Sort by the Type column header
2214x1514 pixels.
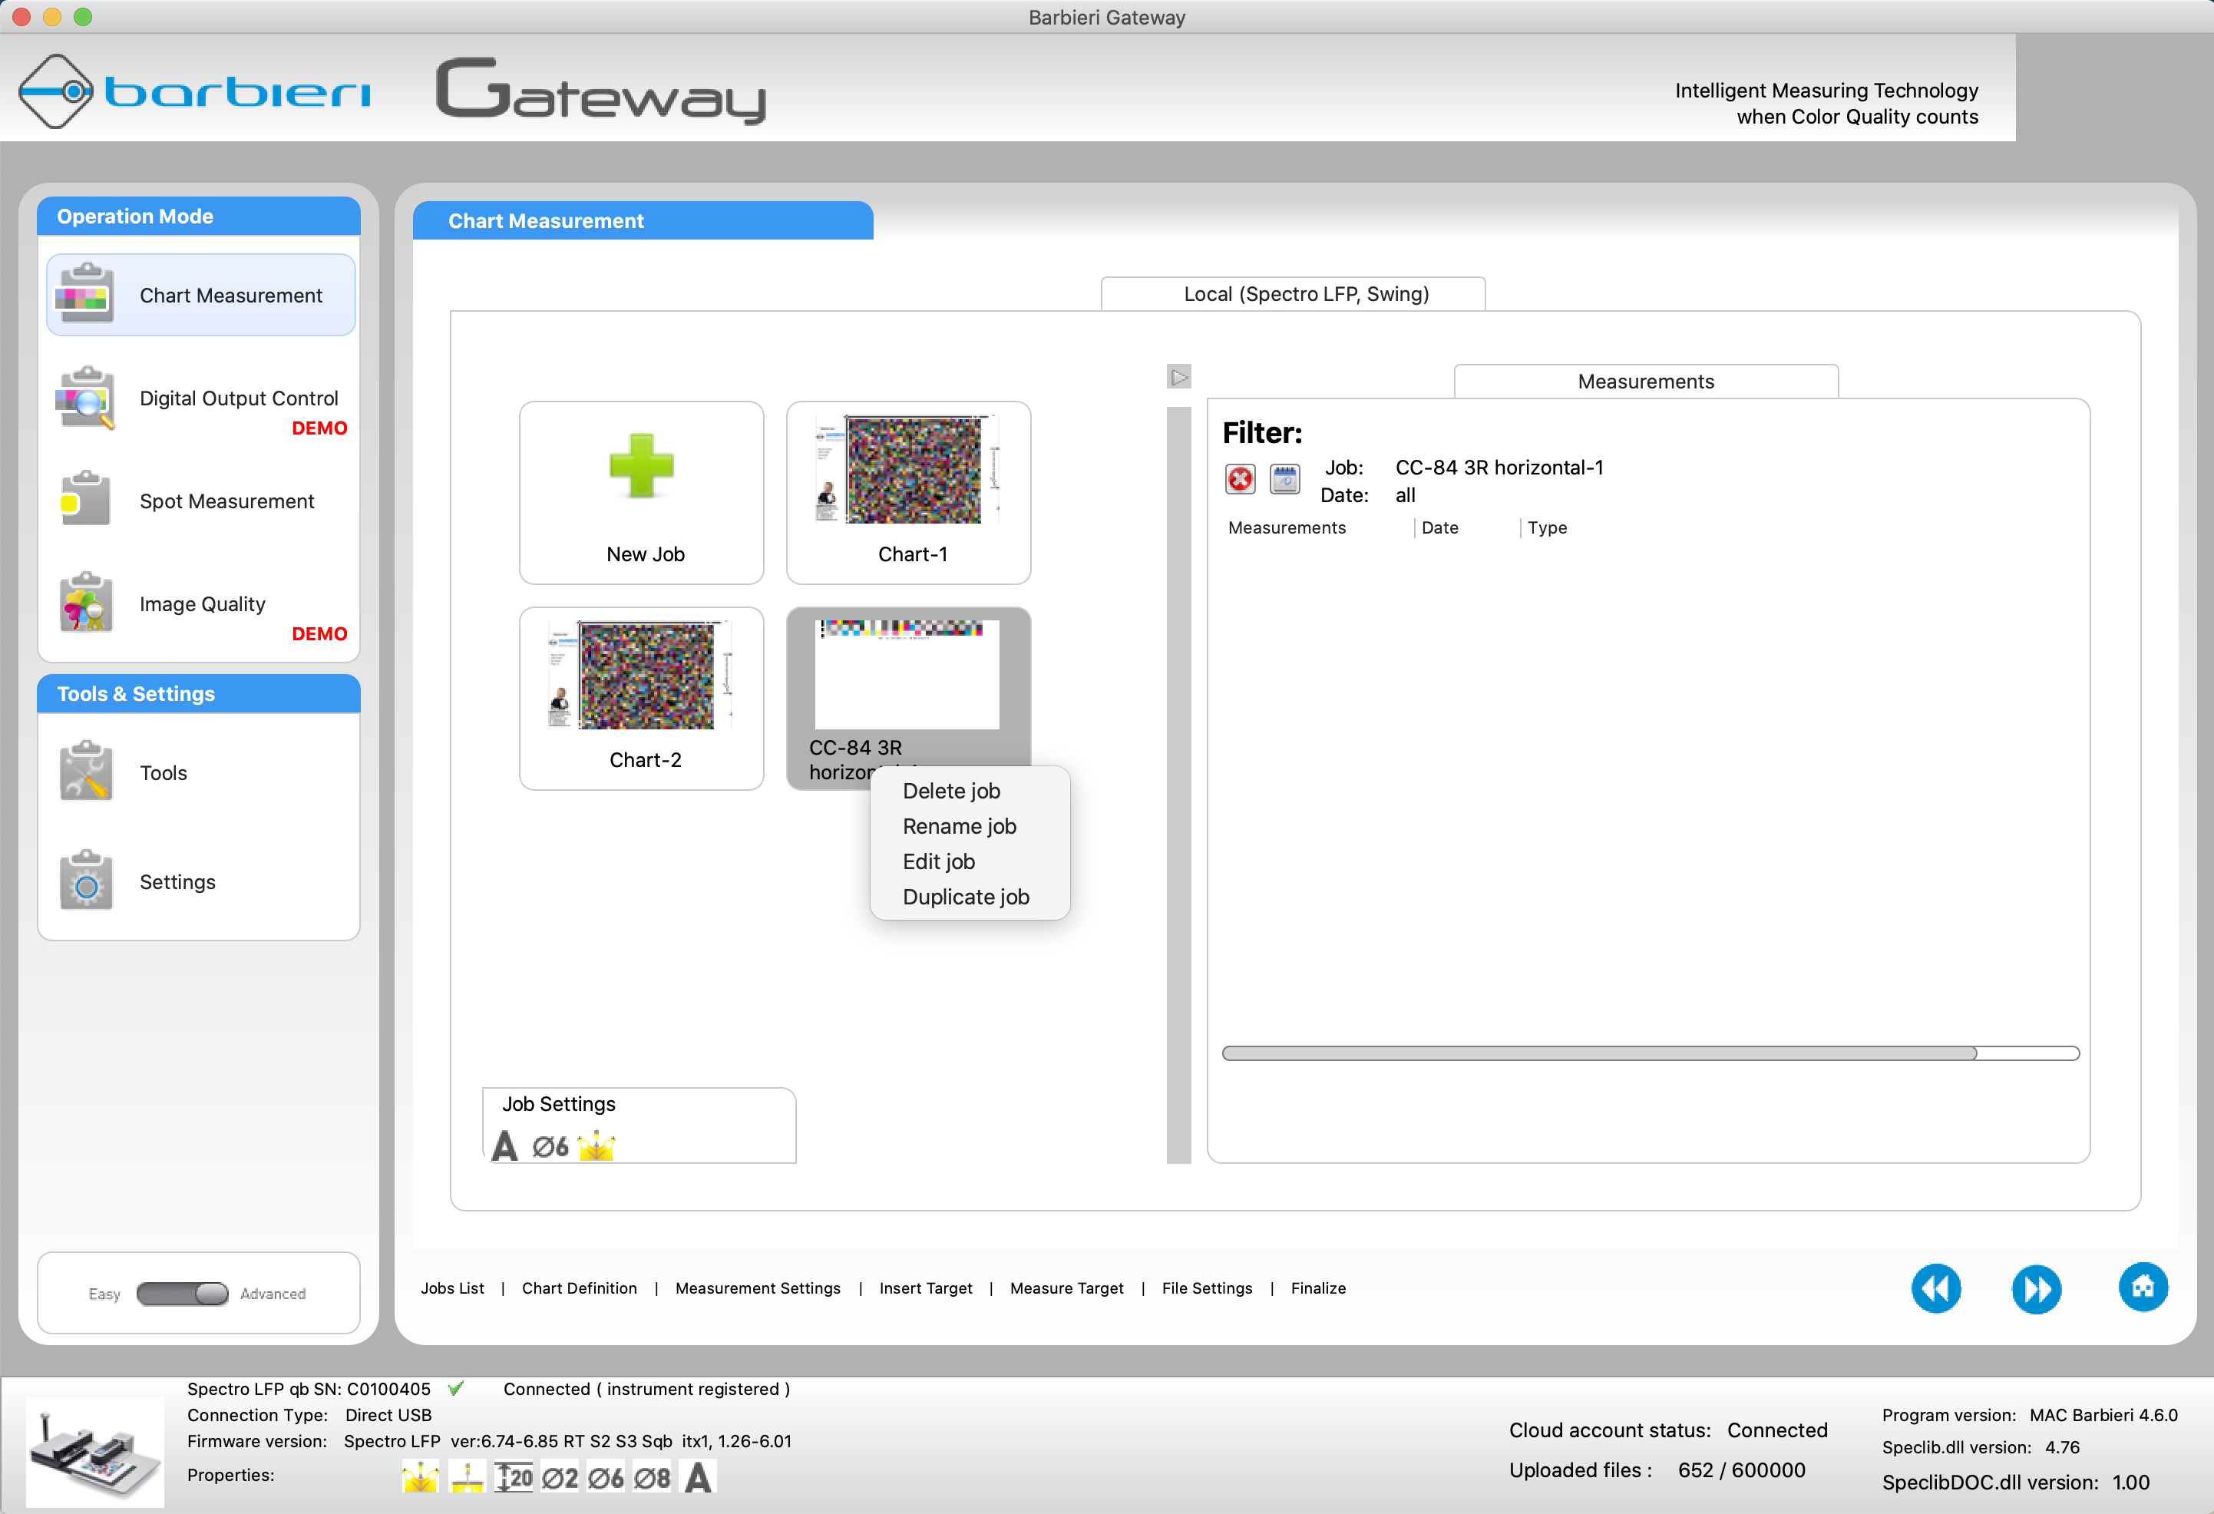coord(1546,528)
